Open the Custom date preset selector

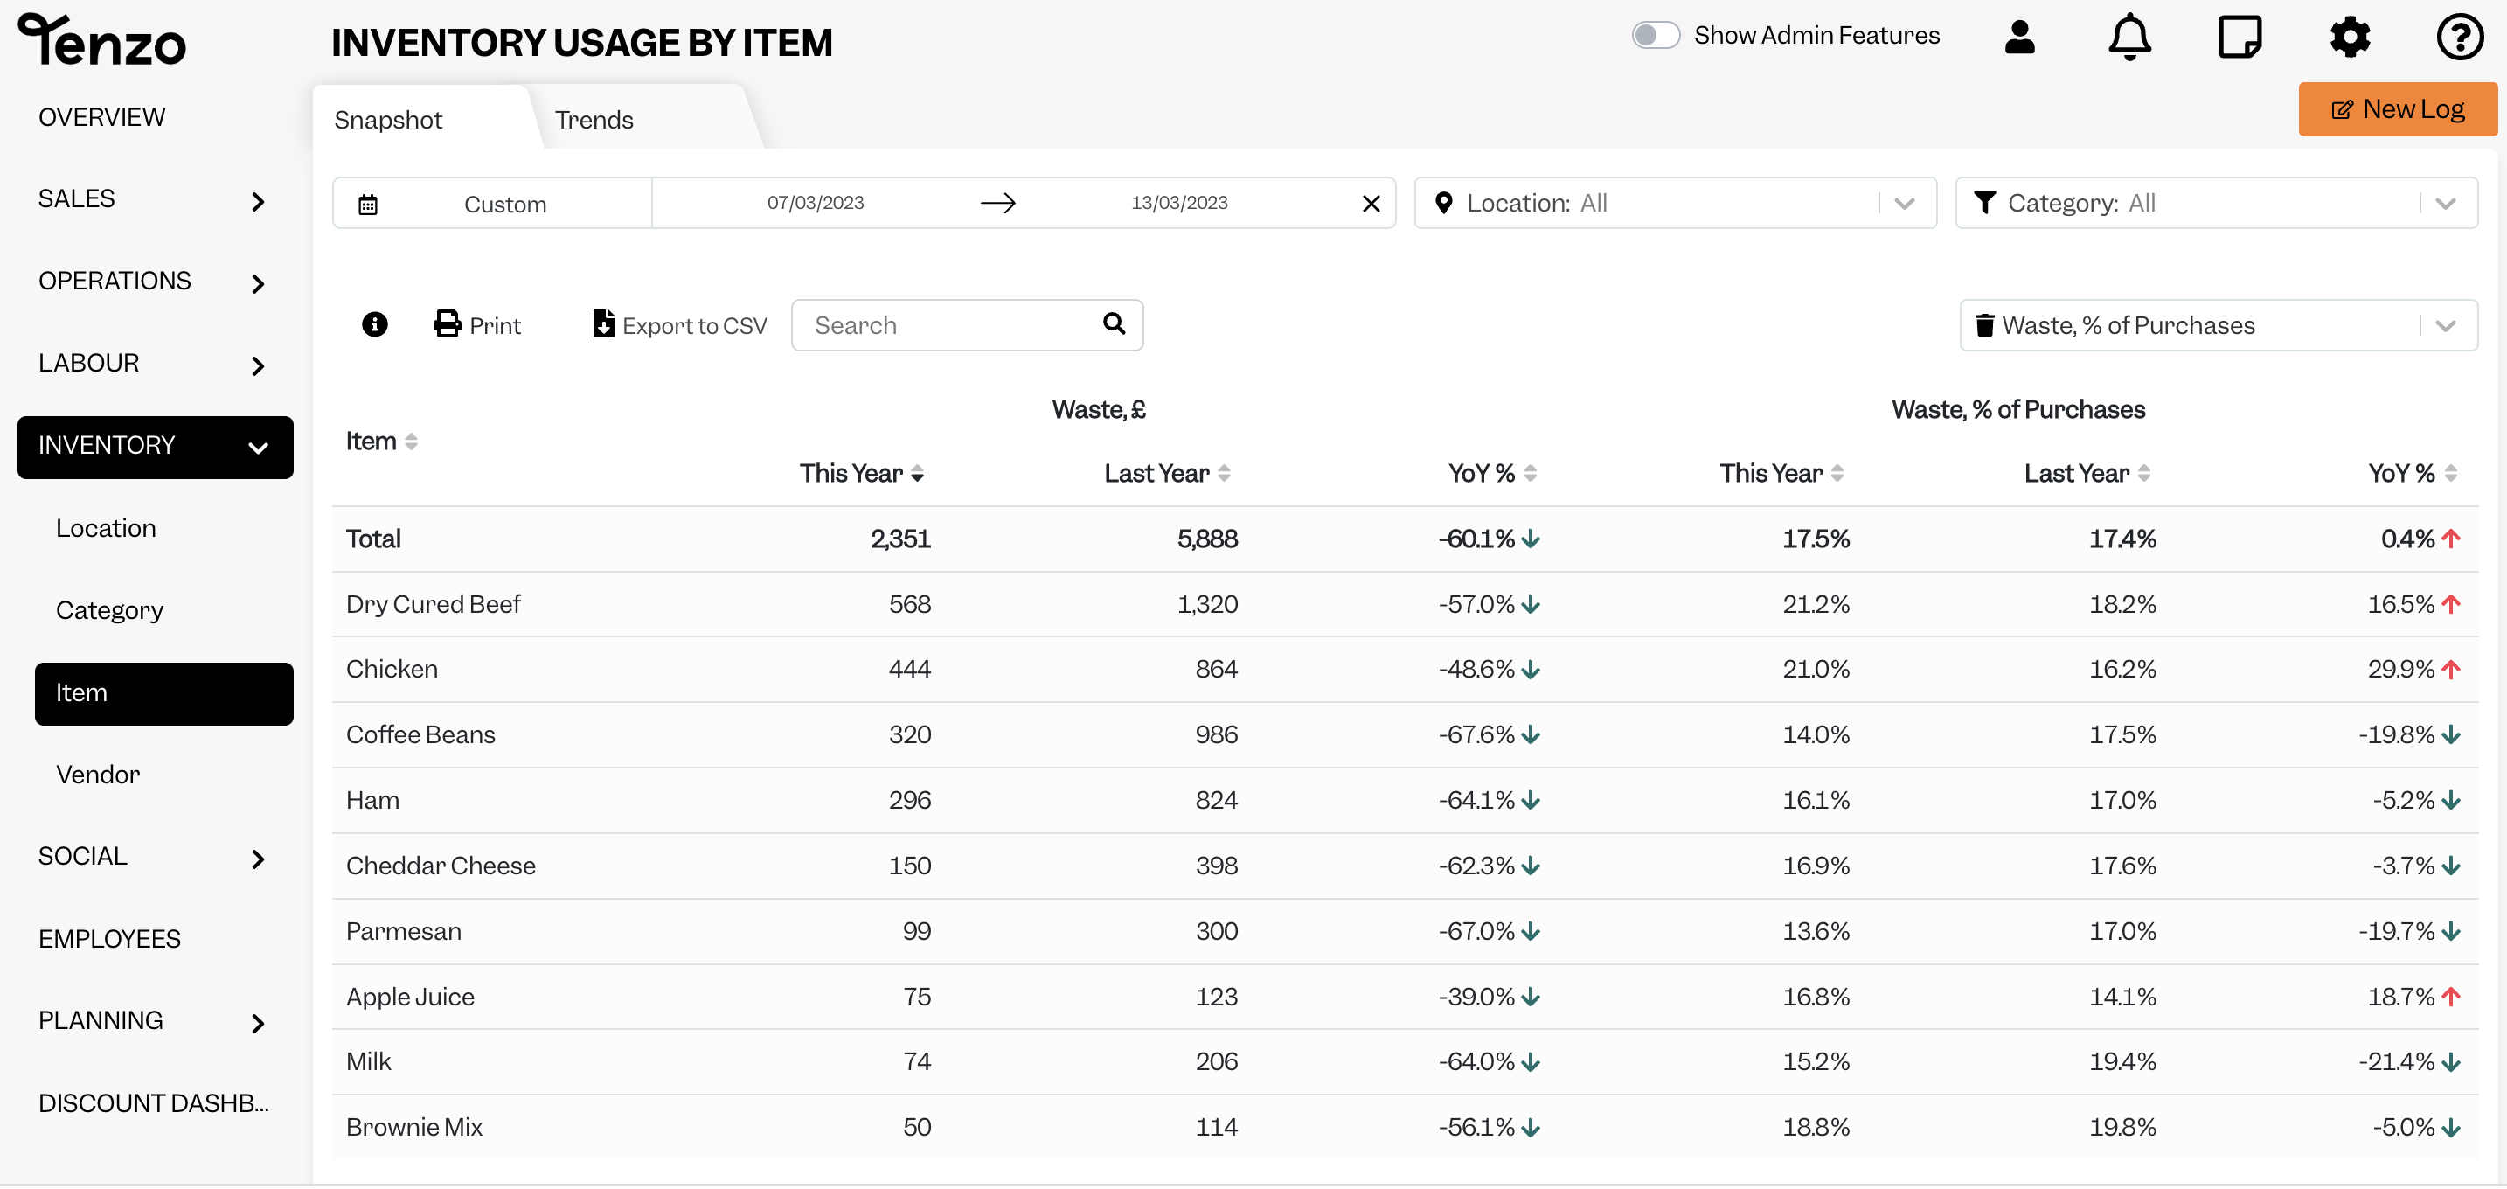(492, 204)
